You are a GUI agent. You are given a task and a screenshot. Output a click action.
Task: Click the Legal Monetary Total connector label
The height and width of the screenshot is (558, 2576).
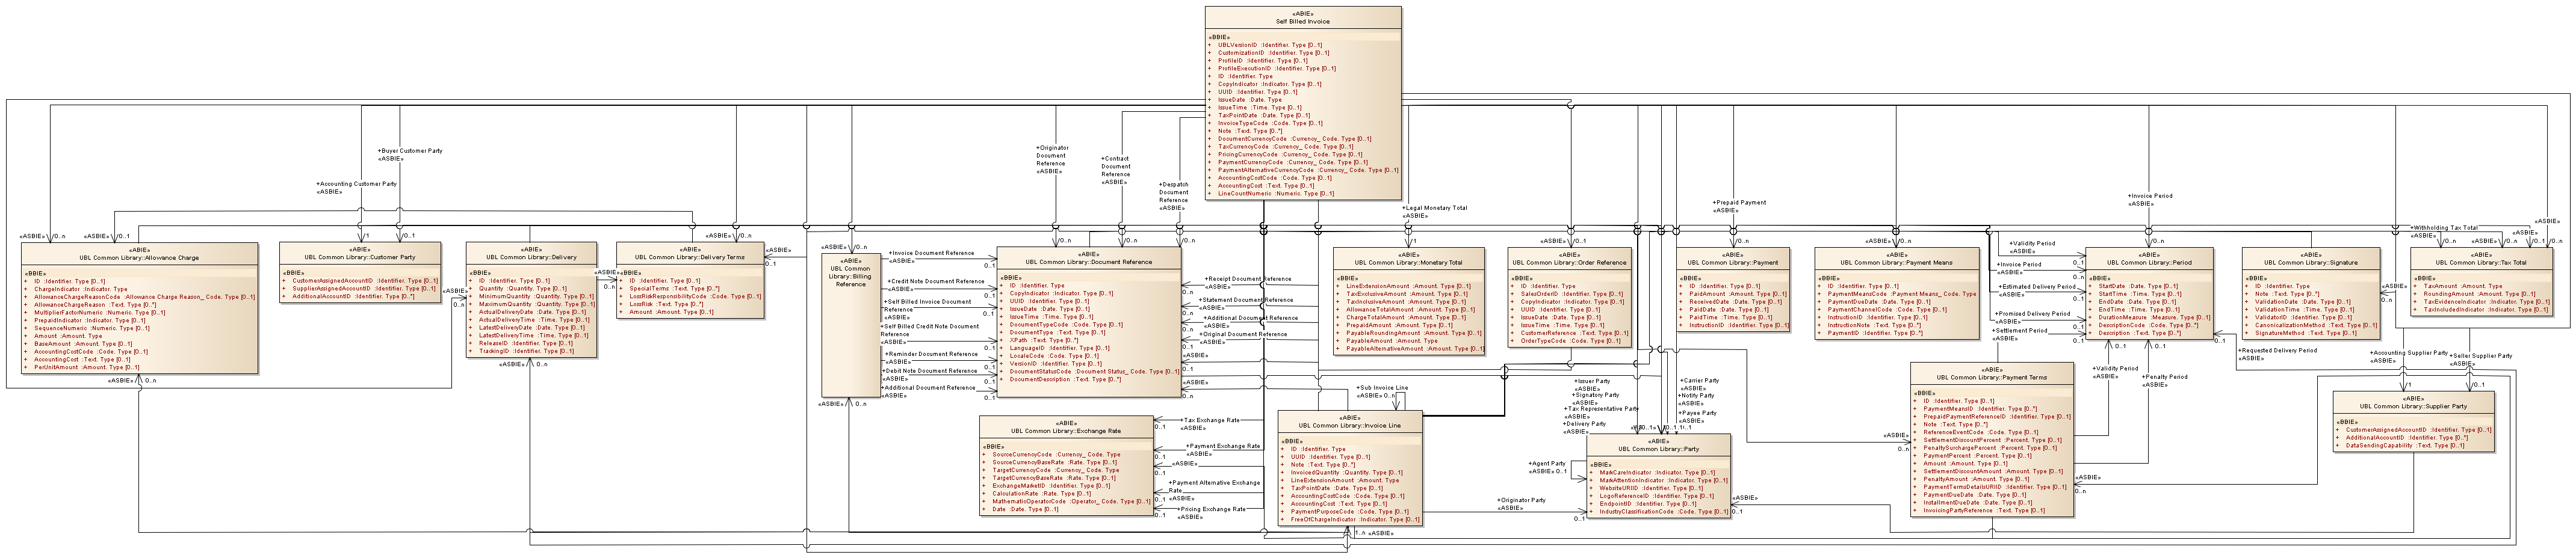click(1435, 209)
